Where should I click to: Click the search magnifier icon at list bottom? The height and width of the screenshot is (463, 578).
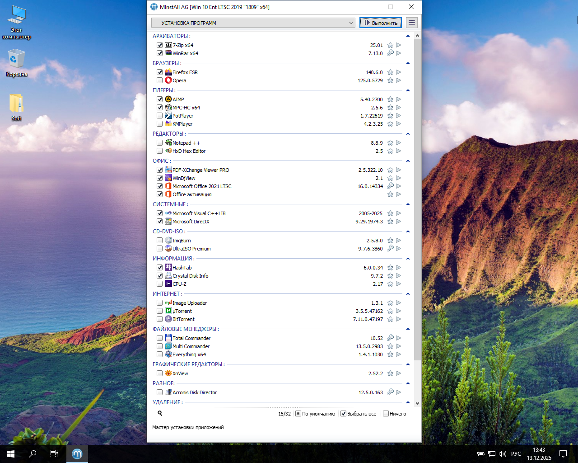coord(160,413)
